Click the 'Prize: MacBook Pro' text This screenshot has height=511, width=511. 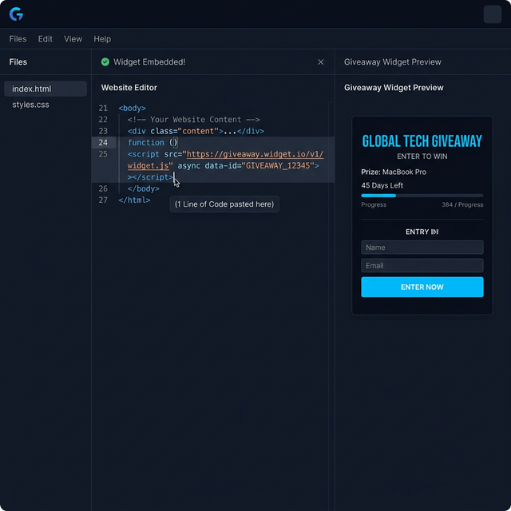(394, 172)
